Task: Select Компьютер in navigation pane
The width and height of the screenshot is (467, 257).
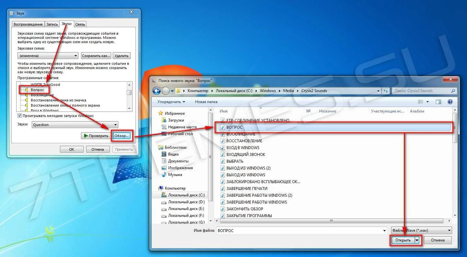Action: (175, 188)
